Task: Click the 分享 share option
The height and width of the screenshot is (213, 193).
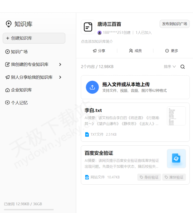Action: [x=99, y=51]
